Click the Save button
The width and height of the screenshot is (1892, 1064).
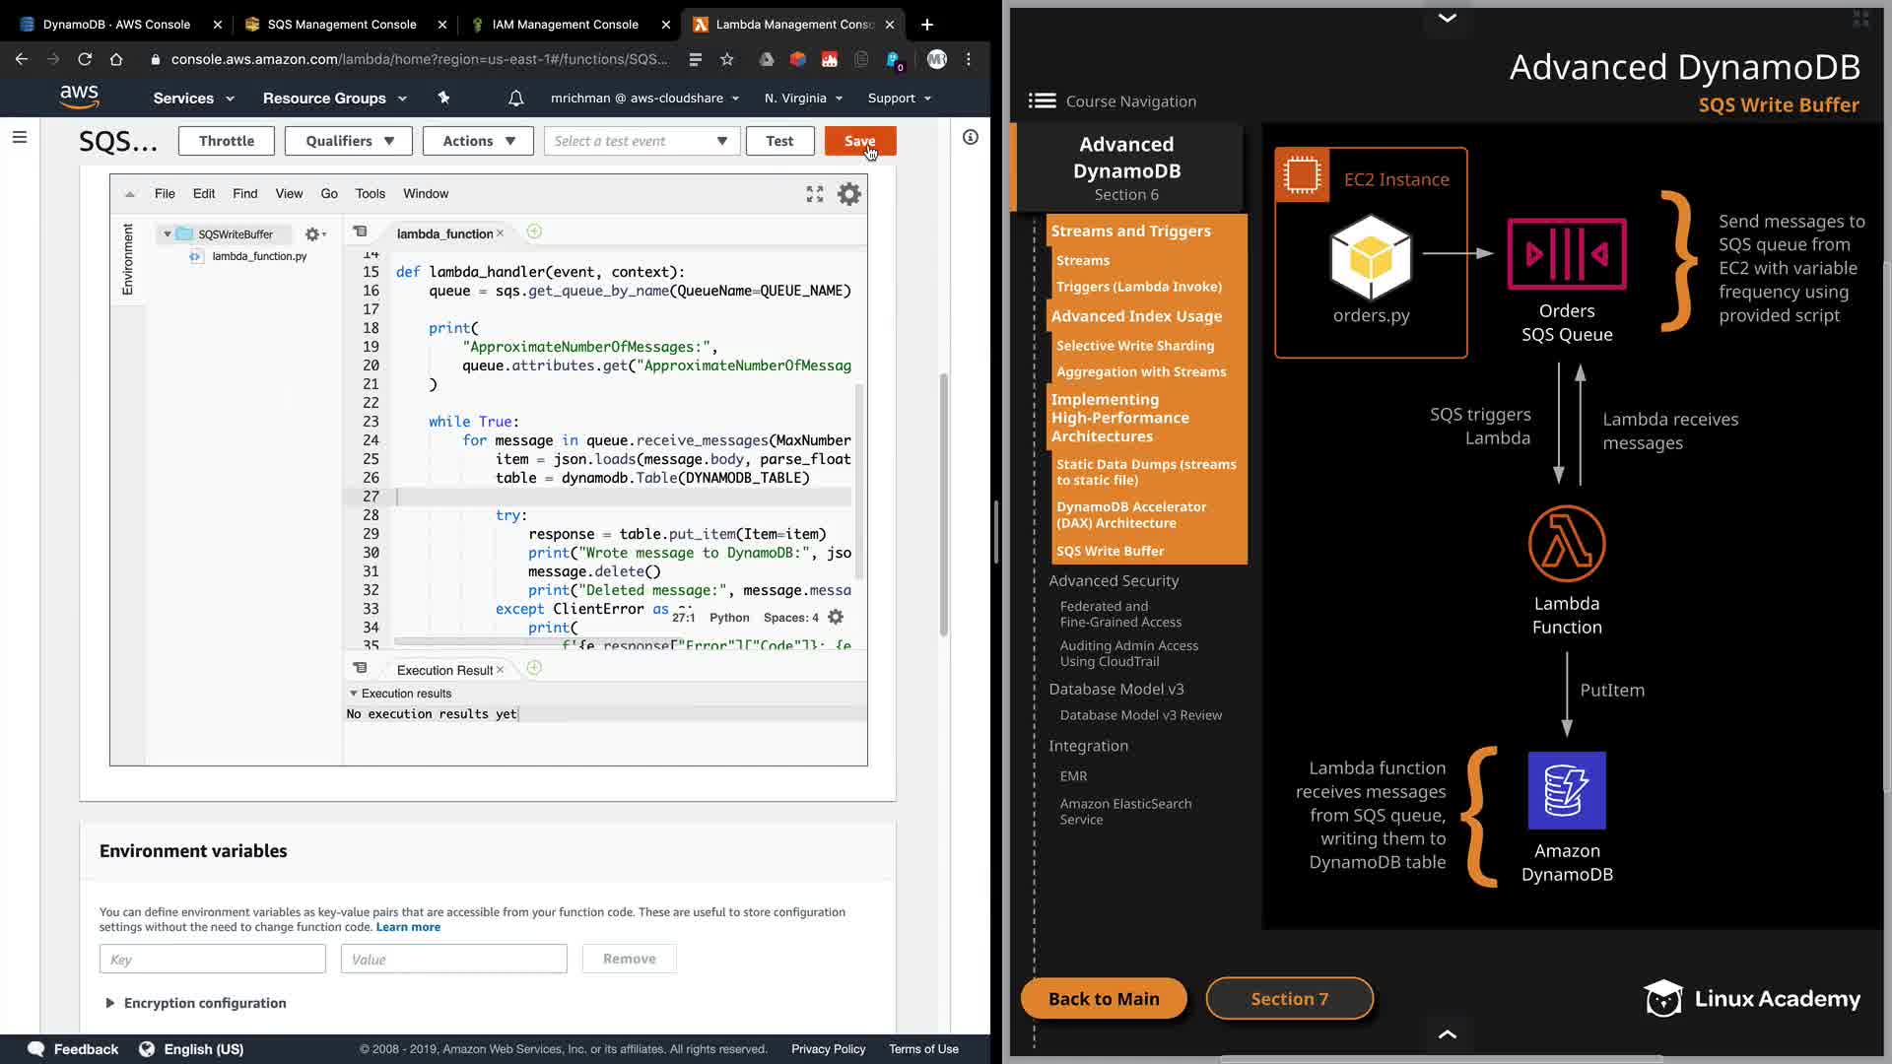[x=859, y=141]
